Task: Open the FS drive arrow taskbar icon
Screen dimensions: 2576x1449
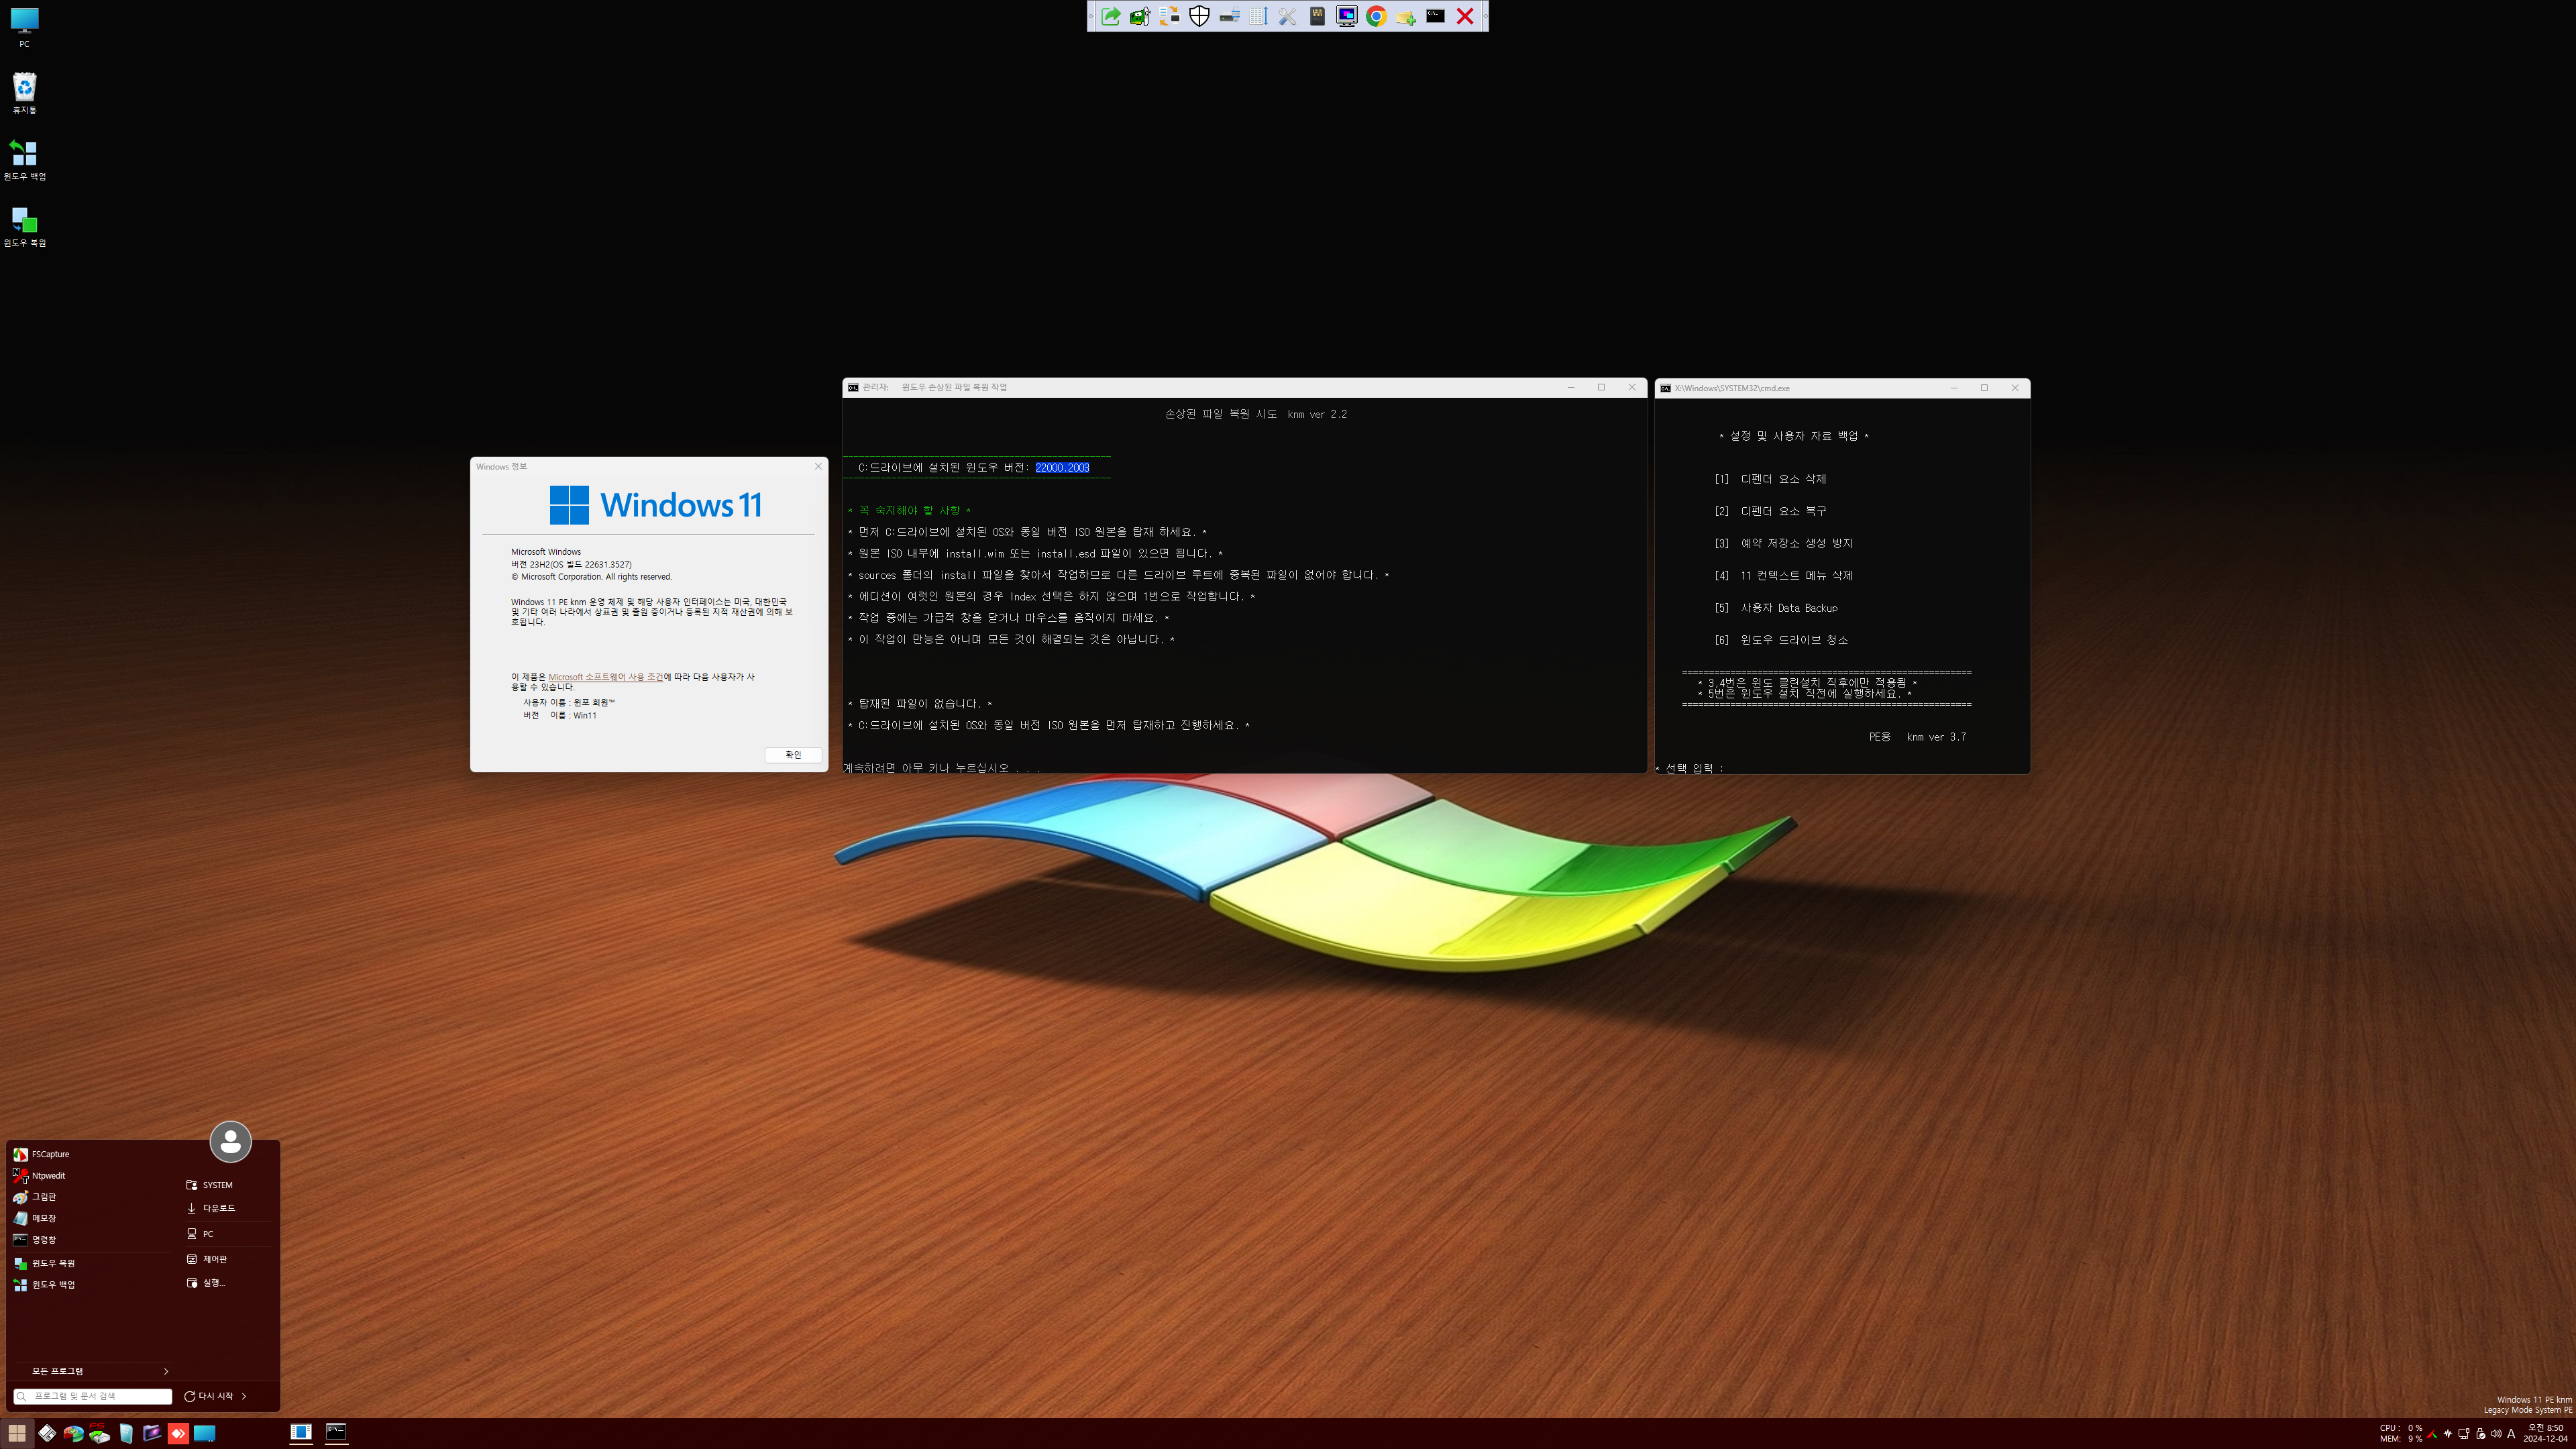Action: point(99,1433)
